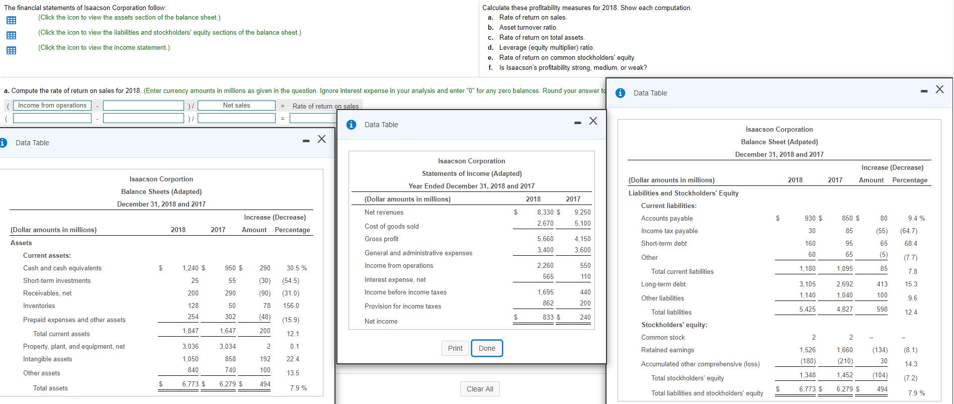The image size is (954, 404).
Task: Click the liabilities and stockholders' equity link text
Action: 170,33
